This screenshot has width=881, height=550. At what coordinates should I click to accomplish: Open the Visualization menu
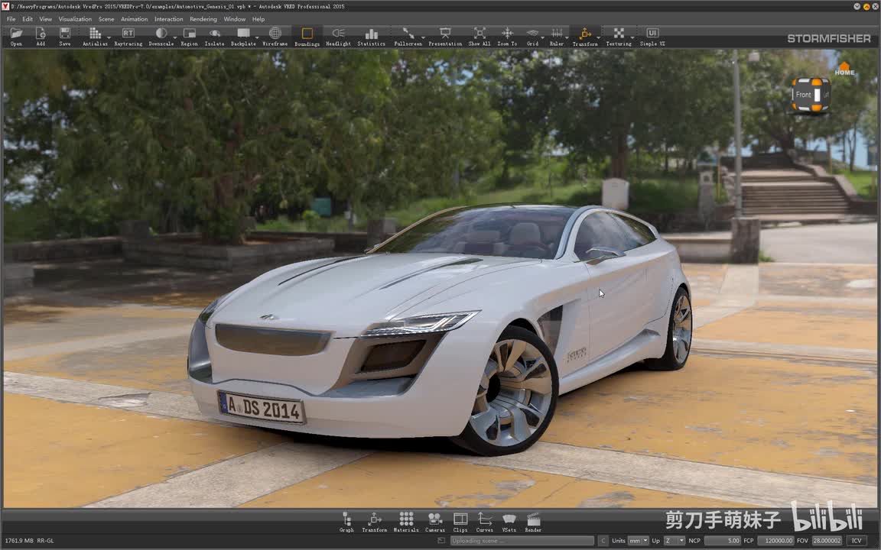75,19
